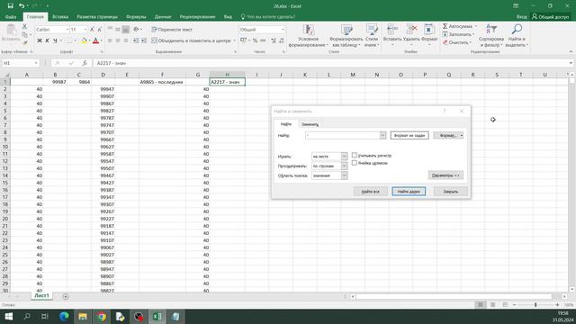Switch to the Формулы ribbon tab
This screenshot has width=576, height=324.
[x=136, y=16]
